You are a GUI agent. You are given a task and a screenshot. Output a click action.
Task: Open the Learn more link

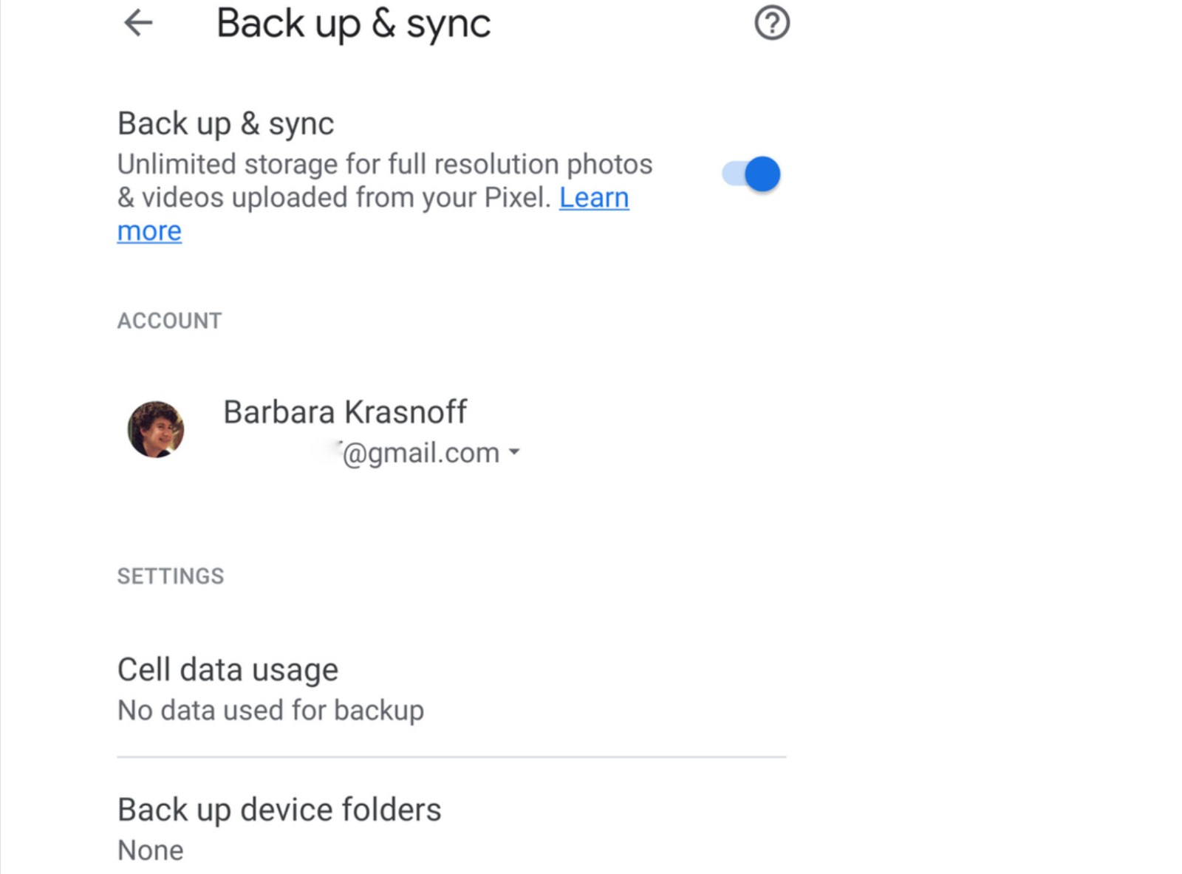pyautogui.click(x=594, y=197)
